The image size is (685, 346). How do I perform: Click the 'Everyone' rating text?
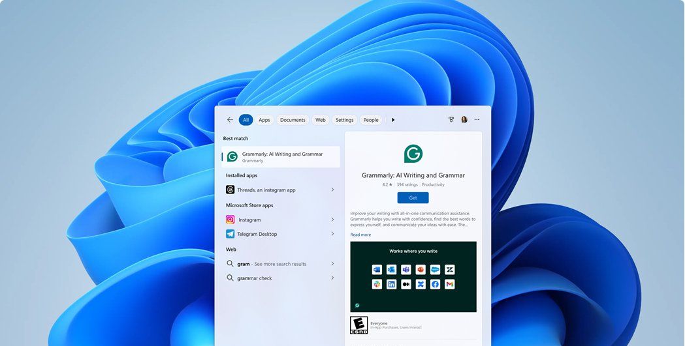pyautogui.click(x=379, y=323)
